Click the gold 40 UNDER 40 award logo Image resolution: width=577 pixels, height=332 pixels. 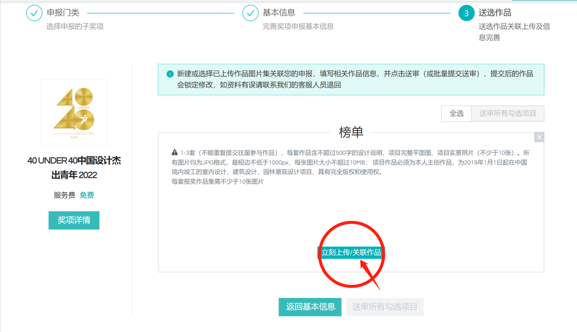click(x=73, y=111)
